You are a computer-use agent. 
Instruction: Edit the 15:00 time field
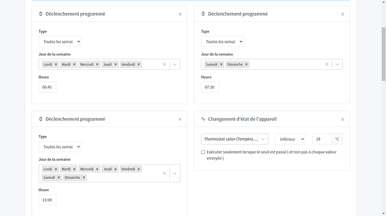pyautogui.click(x=48, y=200)
